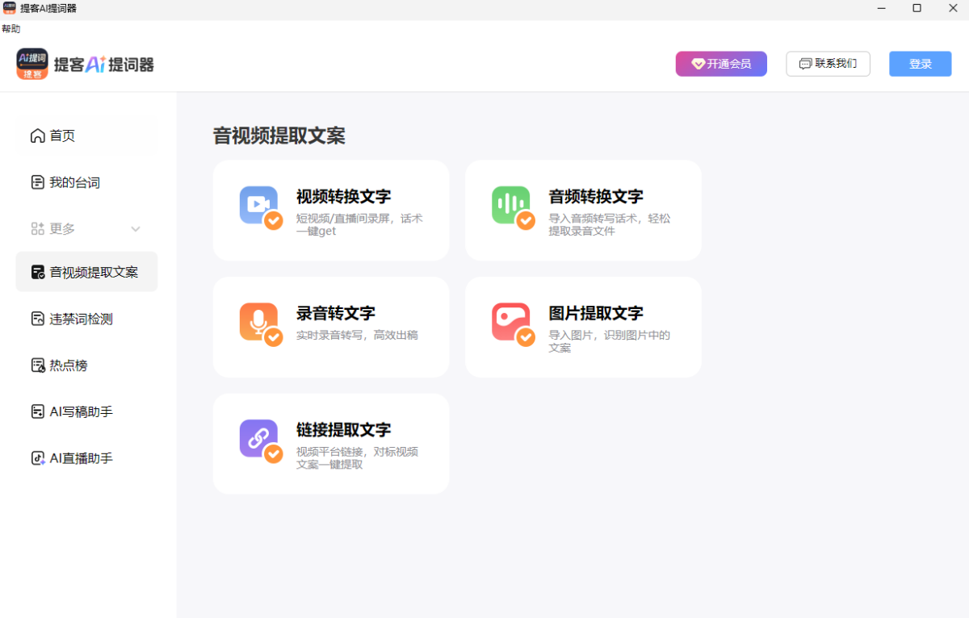This screenshot has height=618, width=969.
Task: Click the grid icon beside 更多
Action: [x=37, y=229]
